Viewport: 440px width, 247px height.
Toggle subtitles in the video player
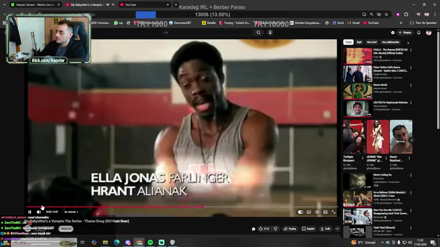[x=309, y=212]
